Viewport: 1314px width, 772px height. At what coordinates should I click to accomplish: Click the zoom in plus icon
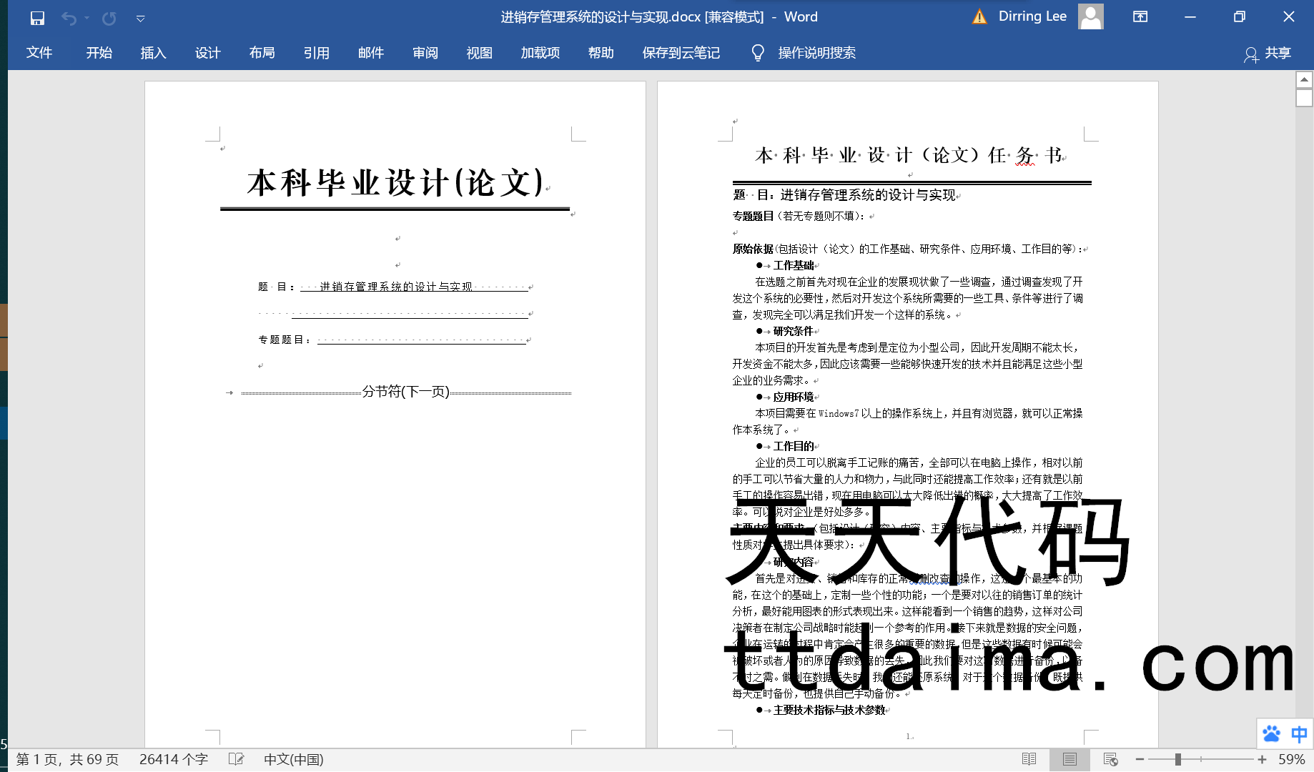pos(1263,759)
